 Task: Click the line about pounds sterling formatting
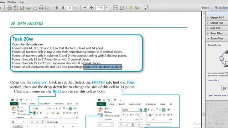coord(69,55)
